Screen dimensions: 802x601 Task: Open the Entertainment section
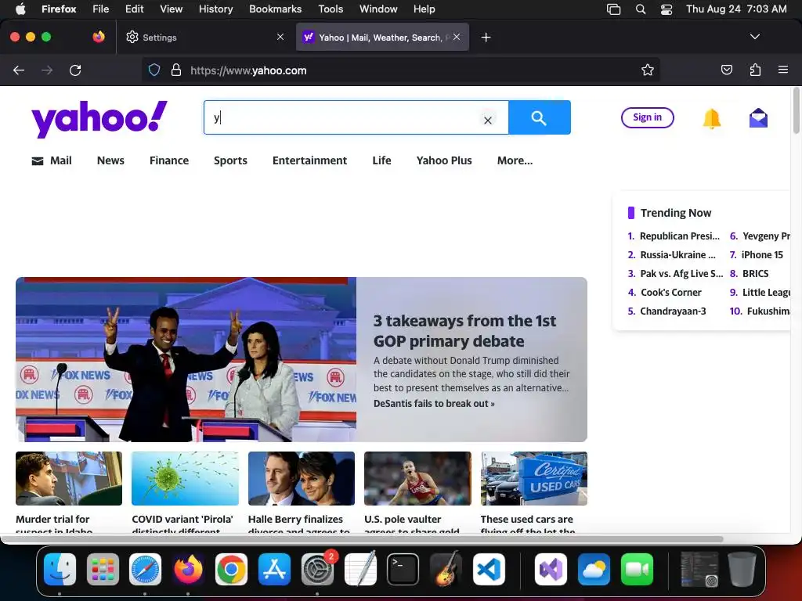309,160
